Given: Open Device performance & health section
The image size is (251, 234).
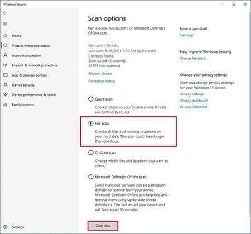Looking at the screenshot, I should tap(34, 95).
